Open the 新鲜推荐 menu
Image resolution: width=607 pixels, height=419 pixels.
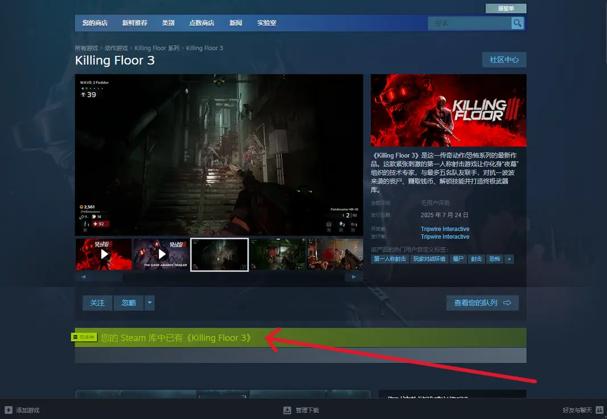coord(134,23)
